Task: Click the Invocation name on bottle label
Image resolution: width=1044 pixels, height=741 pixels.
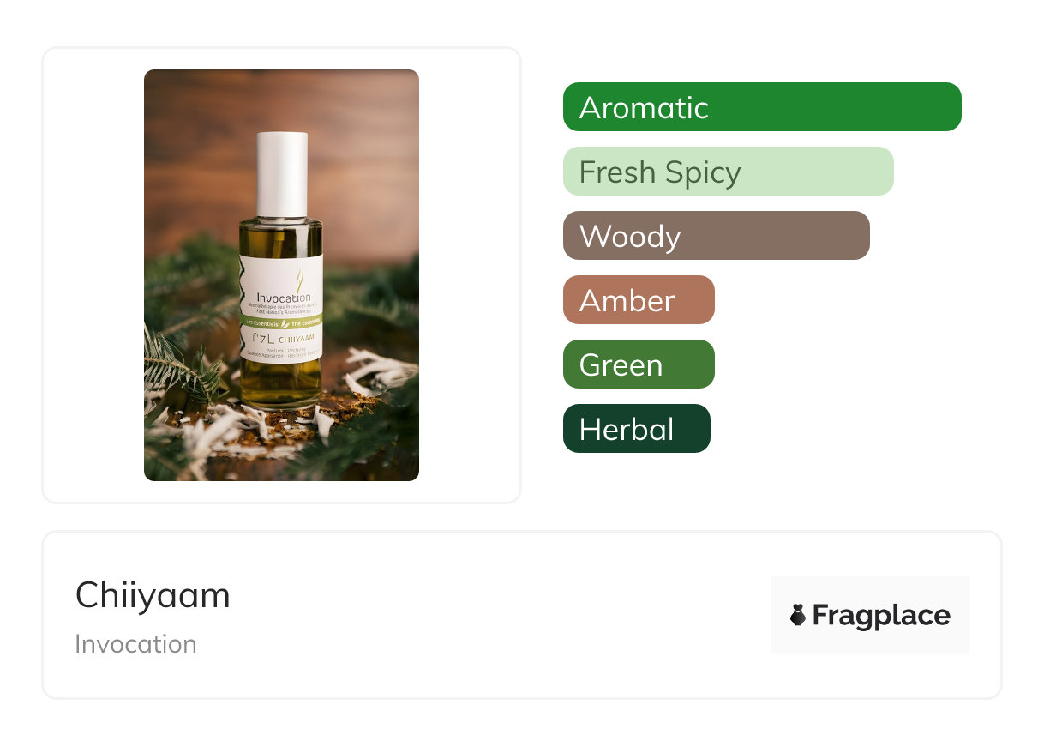Action: pos(284,298)
